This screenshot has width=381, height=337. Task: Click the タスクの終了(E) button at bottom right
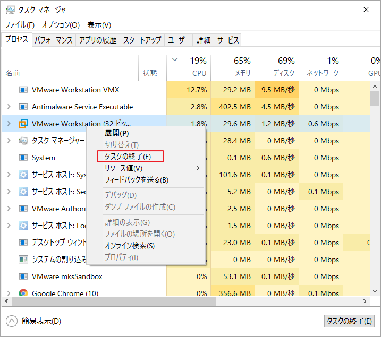[x=349, y=321]
